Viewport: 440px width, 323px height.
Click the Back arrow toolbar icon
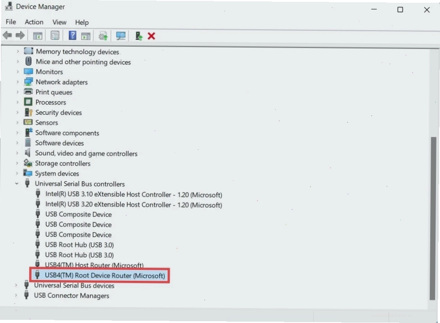coord(7,36)
